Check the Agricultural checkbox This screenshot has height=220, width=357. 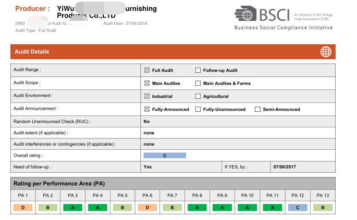pyautogui.click(x=198, y=96)
